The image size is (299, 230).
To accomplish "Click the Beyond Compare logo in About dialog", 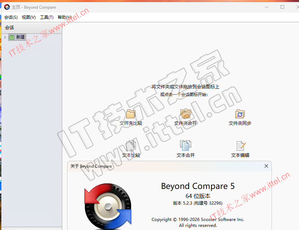I will pyautogui.click(x=108, y=206).
